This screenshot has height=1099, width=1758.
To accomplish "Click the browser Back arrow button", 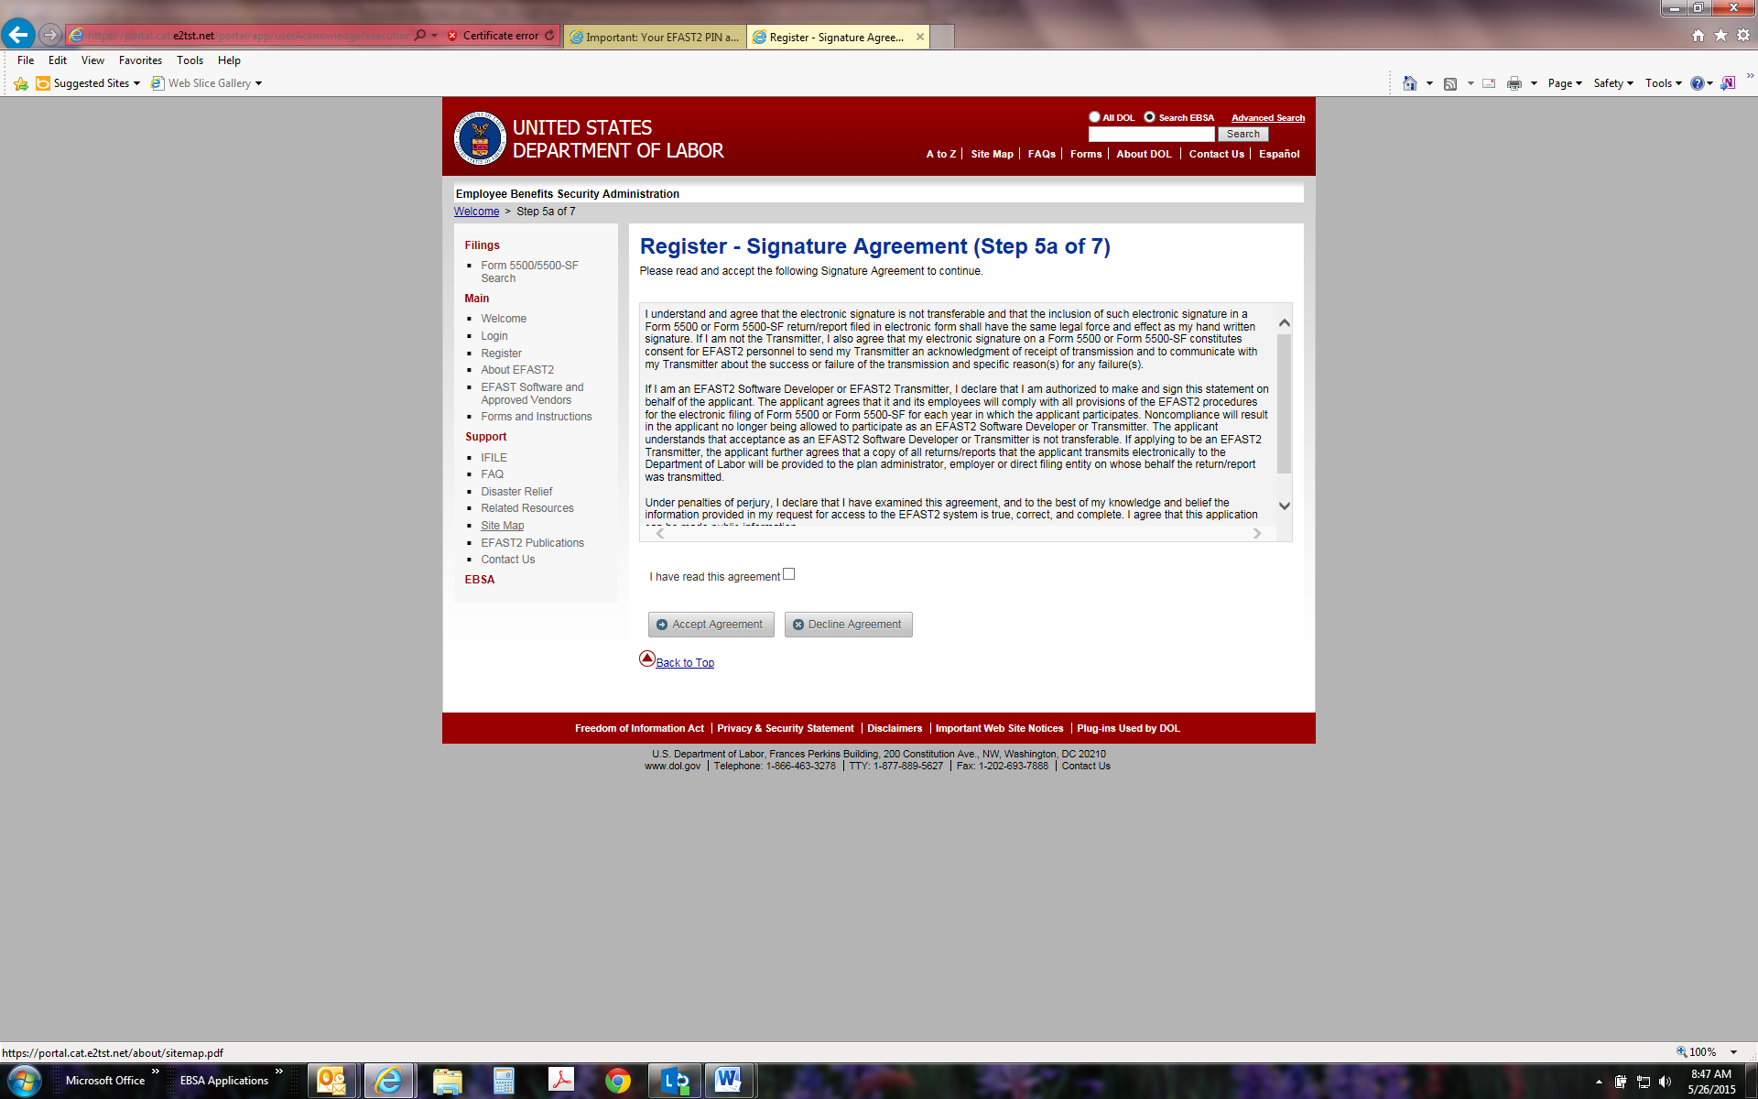I will point(18,35).
